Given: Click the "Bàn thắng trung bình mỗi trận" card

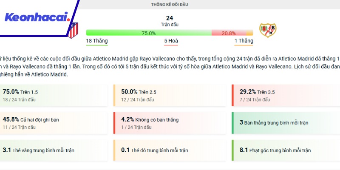Looking at the screenshot, I should (286, 123).
